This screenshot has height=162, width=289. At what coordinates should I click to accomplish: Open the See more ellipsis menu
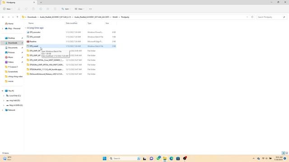[90, 9]
